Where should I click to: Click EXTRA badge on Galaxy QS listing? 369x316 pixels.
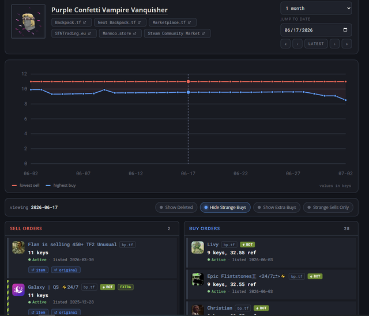click(126, 287)
